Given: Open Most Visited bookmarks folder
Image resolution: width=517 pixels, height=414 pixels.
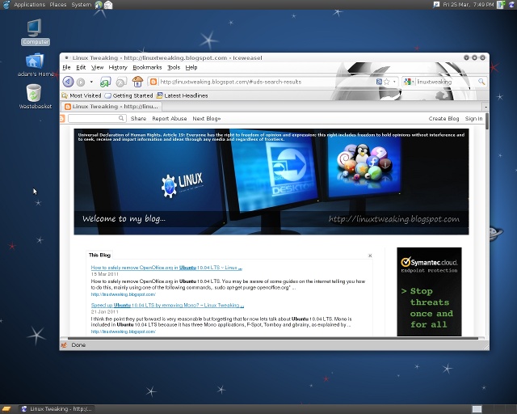Looking at the screenshot, I should (82, 95).
